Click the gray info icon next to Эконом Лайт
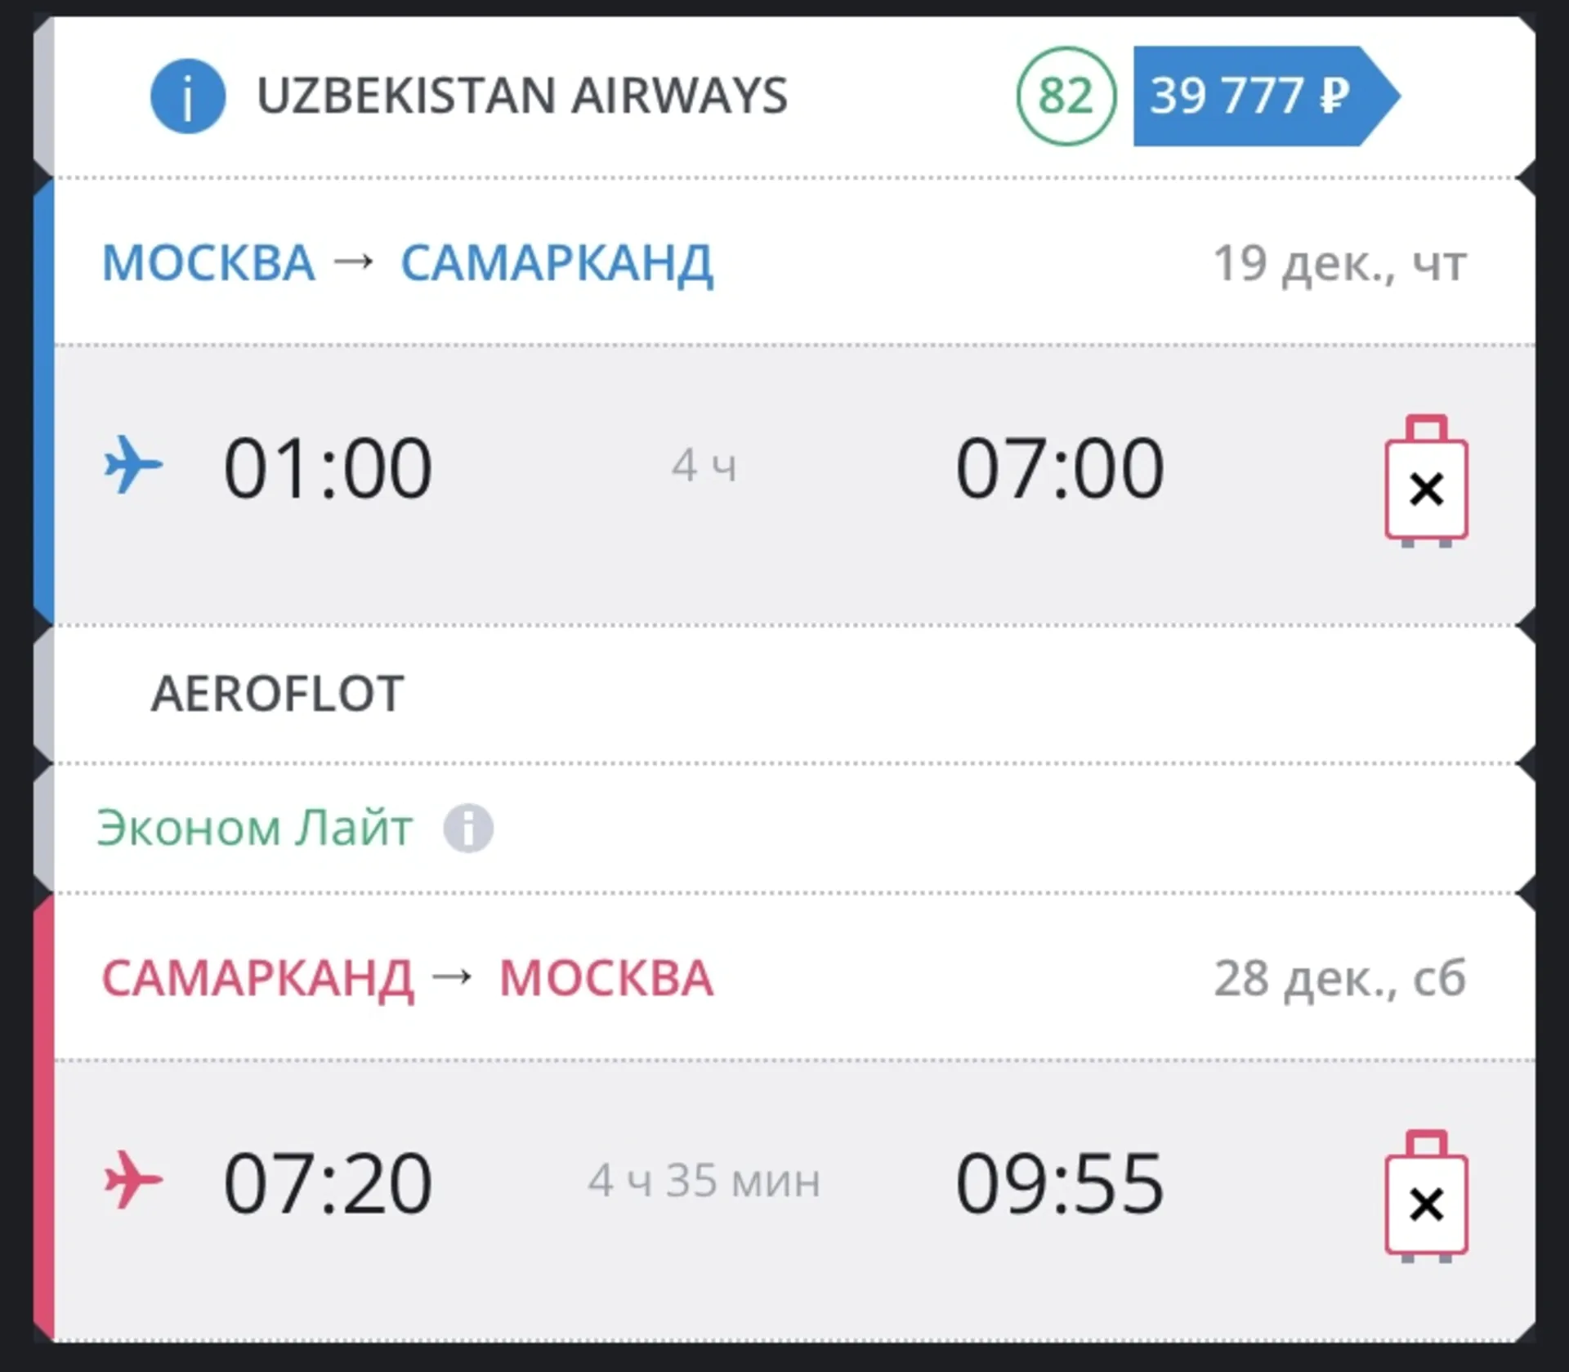Viewport: 1569px width, 1372px height. pyautogui.click(x=468, y=829)
